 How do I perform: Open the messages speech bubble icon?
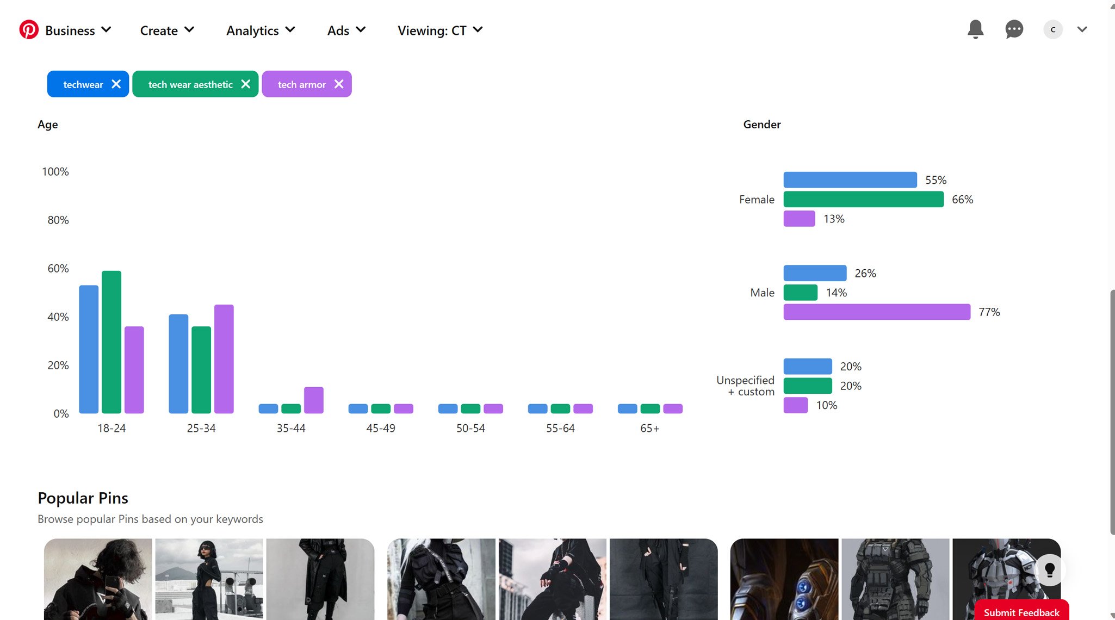point(1014,29)
